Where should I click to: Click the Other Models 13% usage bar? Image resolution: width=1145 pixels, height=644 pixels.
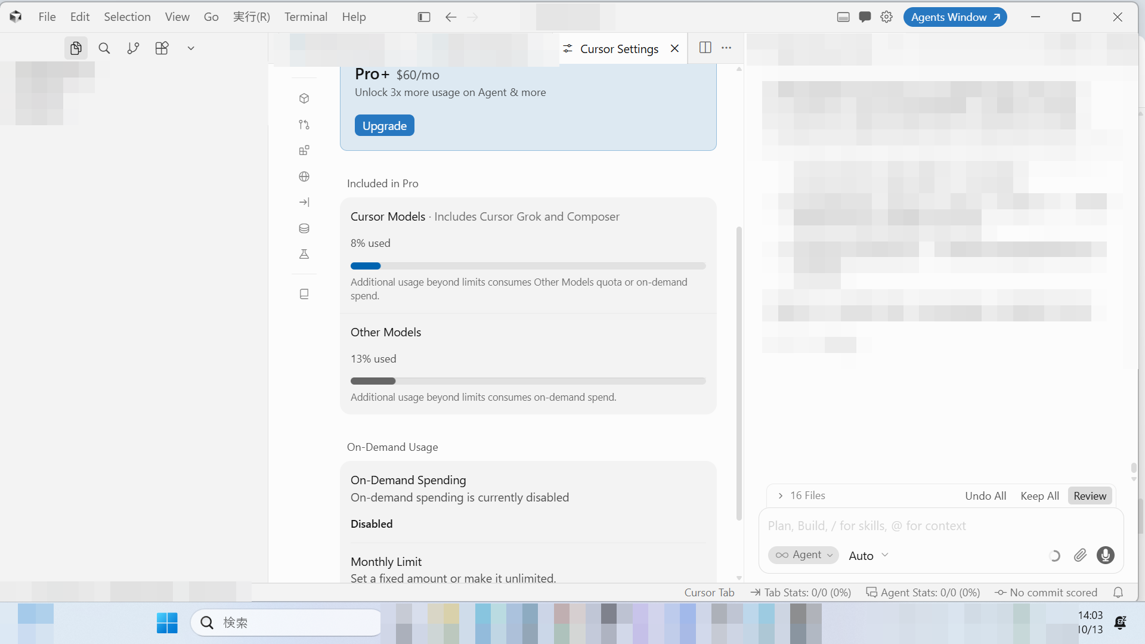[x=528, y=381]
